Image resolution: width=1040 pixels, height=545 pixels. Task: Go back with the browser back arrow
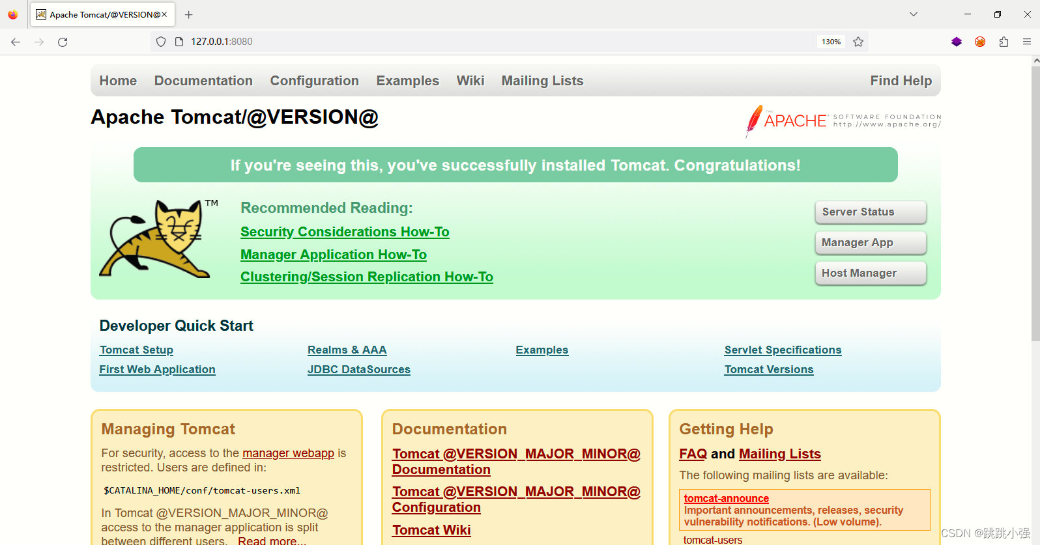click(x=16, y=42)
